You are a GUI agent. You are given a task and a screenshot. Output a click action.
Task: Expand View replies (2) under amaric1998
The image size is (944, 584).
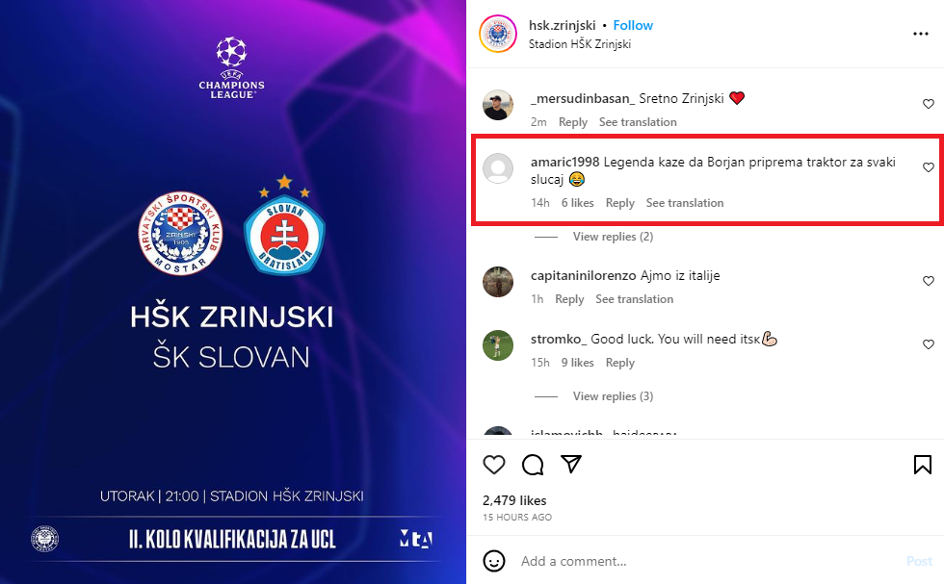point(613,237)
